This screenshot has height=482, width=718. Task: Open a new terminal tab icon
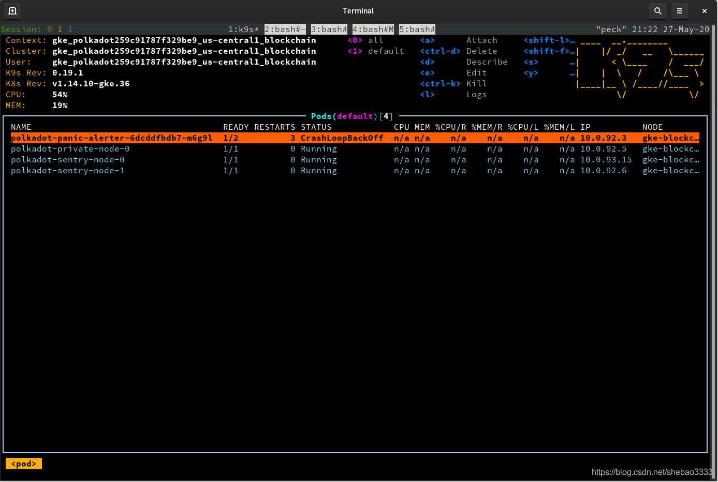coord(12,10)
